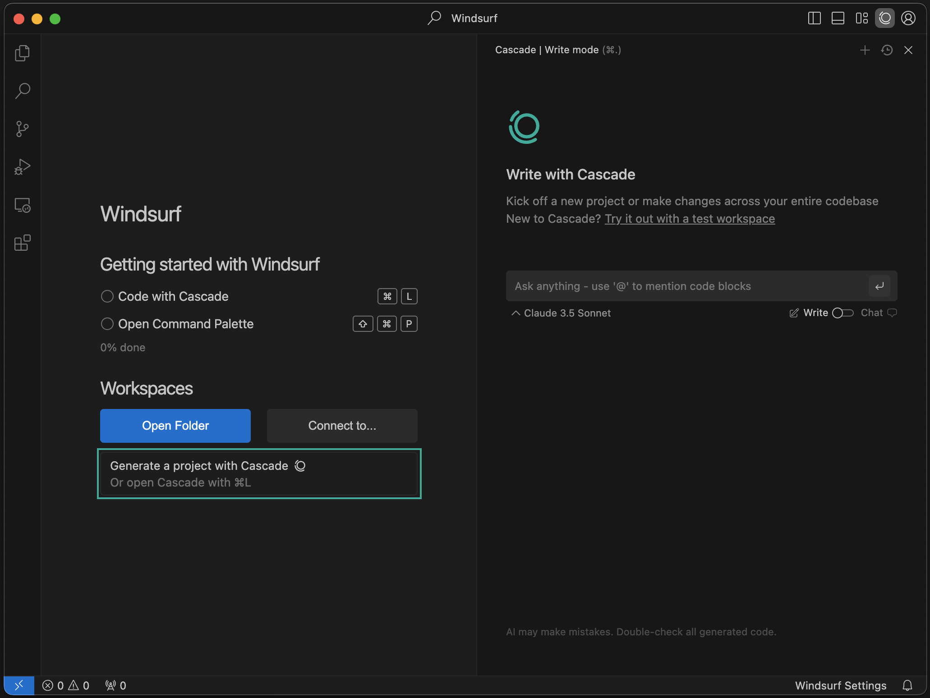Open the notifications bell
Image resolution: width=930 pixels, height=698 pixels.
coord(907,685)
